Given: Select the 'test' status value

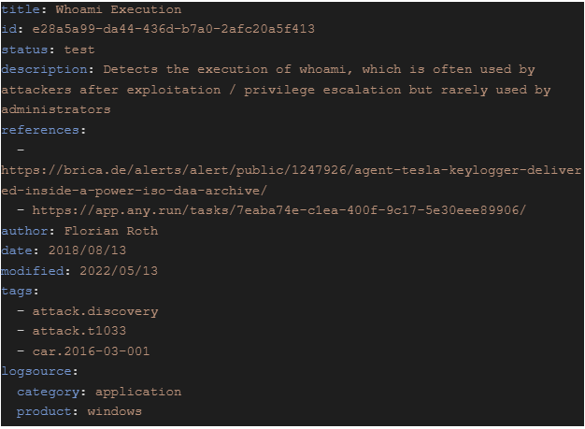Looking at the screenshot, I should pos(79,50).
